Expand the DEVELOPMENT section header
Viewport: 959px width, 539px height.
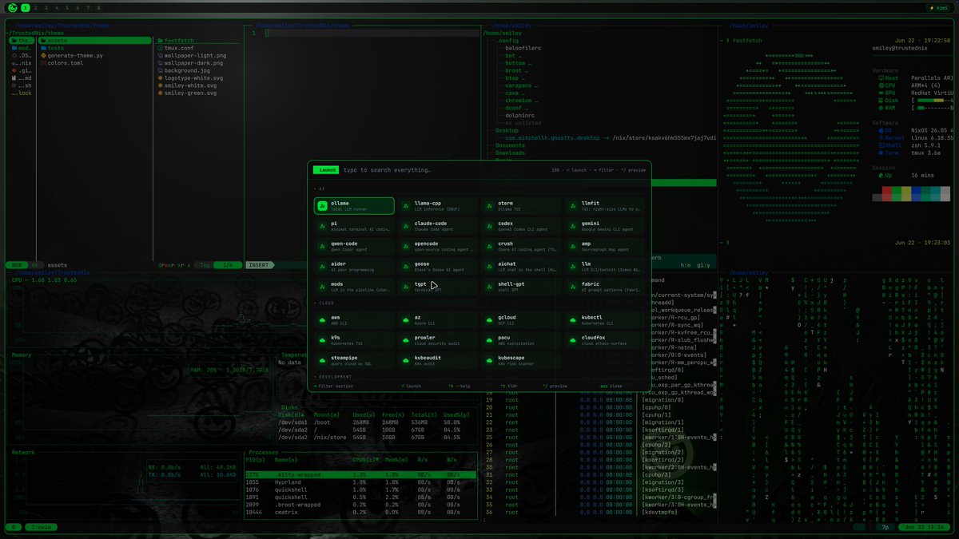point(333,376)
